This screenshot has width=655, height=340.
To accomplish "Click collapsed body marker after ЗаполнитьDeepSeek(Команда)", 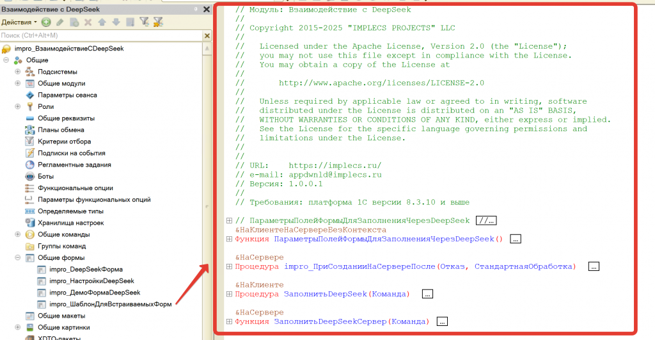I will tap(427, 294).
